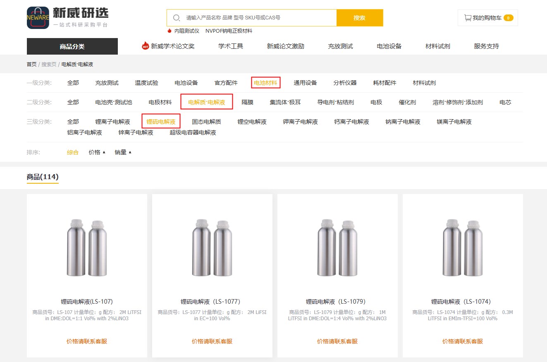Open 我的购物车 button
The height and width of the screenshot is (362, 547).
[x=488, y=18]
